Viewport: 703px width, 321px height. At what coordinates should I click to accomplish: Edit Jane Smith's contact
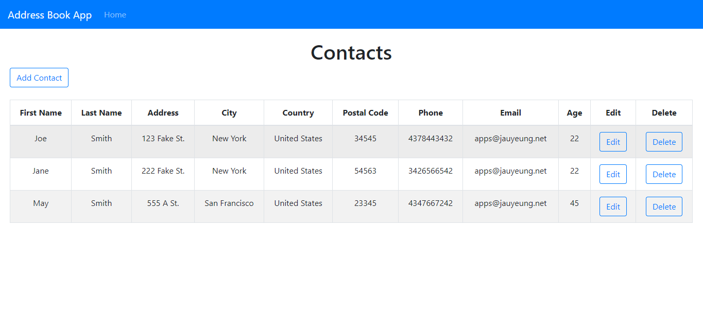click(x=613, y=174)
